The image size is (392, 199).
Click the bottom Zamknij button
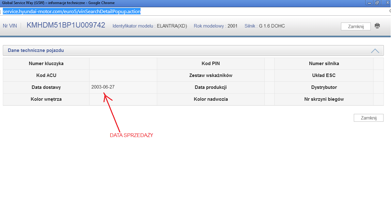pyautogui.click(x=369, y=118)
